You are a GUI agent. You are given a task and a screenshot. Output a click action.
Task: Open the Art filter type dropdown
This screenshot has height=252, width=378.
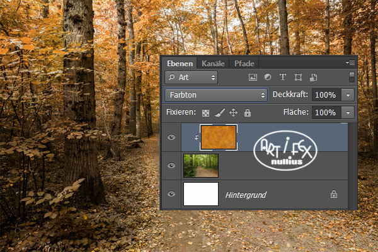[x=192, y=77]
